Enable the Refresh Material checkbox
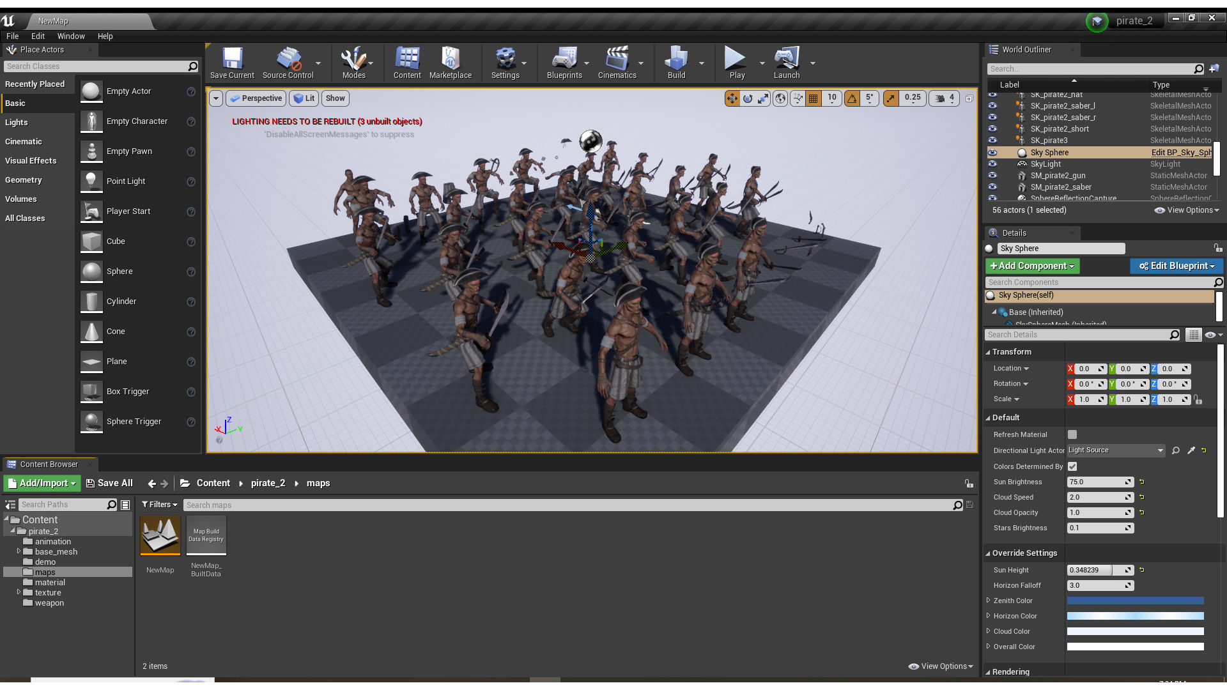This screenshot has height=690, width=1227. point(1072,434)
